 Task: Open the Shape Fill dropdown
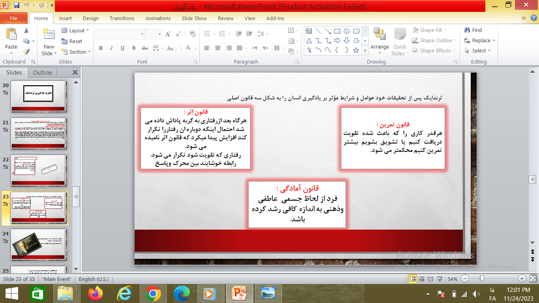click(434, 30)
